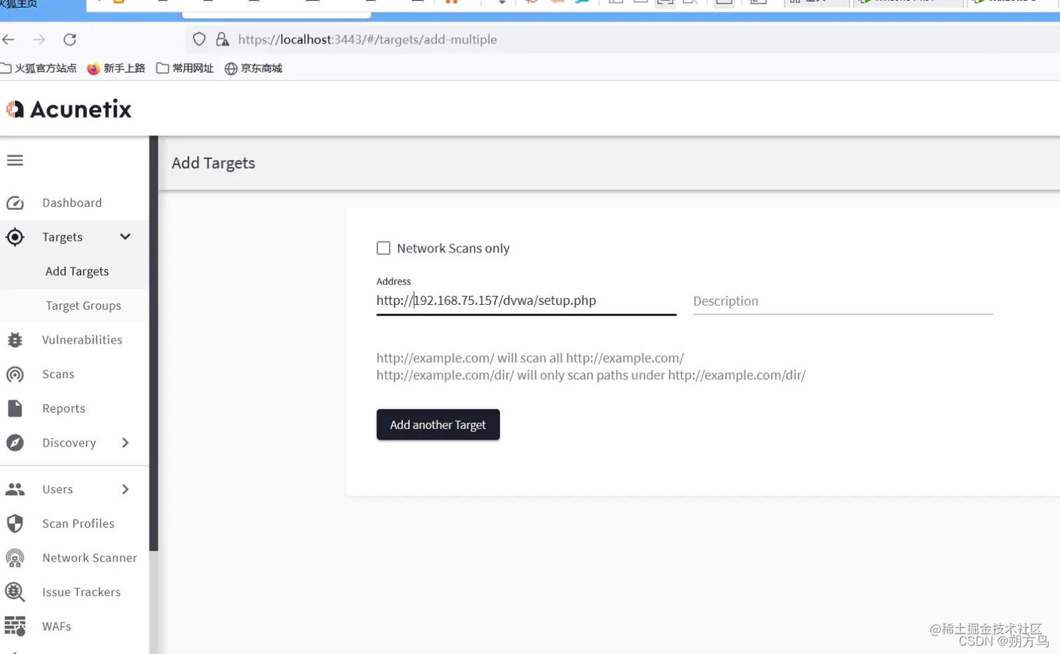Reload the page with the refresh icon
Viewport: 1060px width, 654px height.
[69, 40]
